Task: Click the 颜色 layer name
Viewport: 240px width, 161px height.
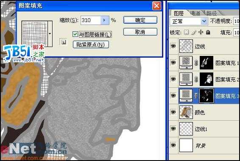Action: click(x=200, y=112)
